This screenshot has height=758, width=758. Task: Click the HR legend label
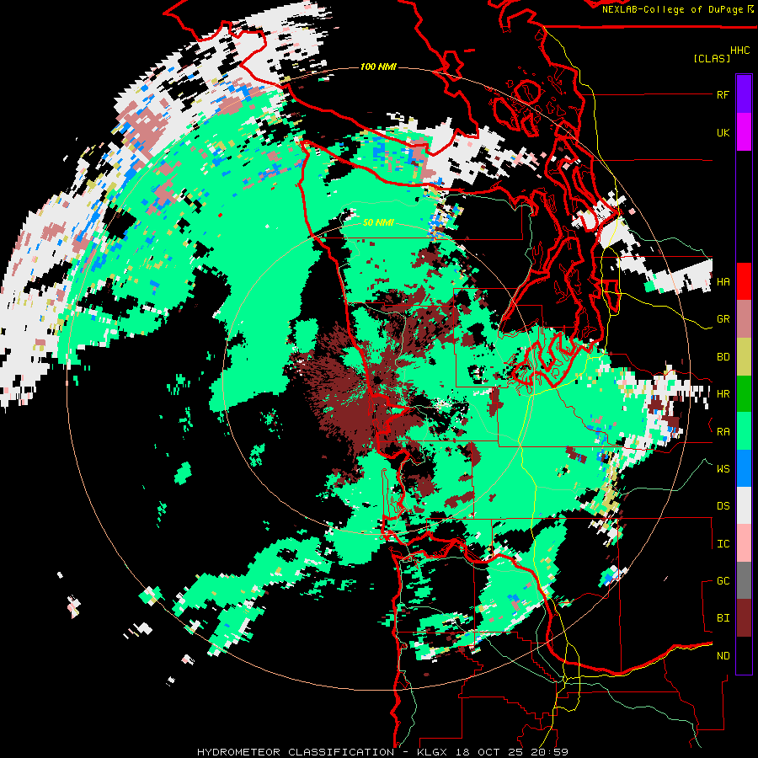click(723, 394)
